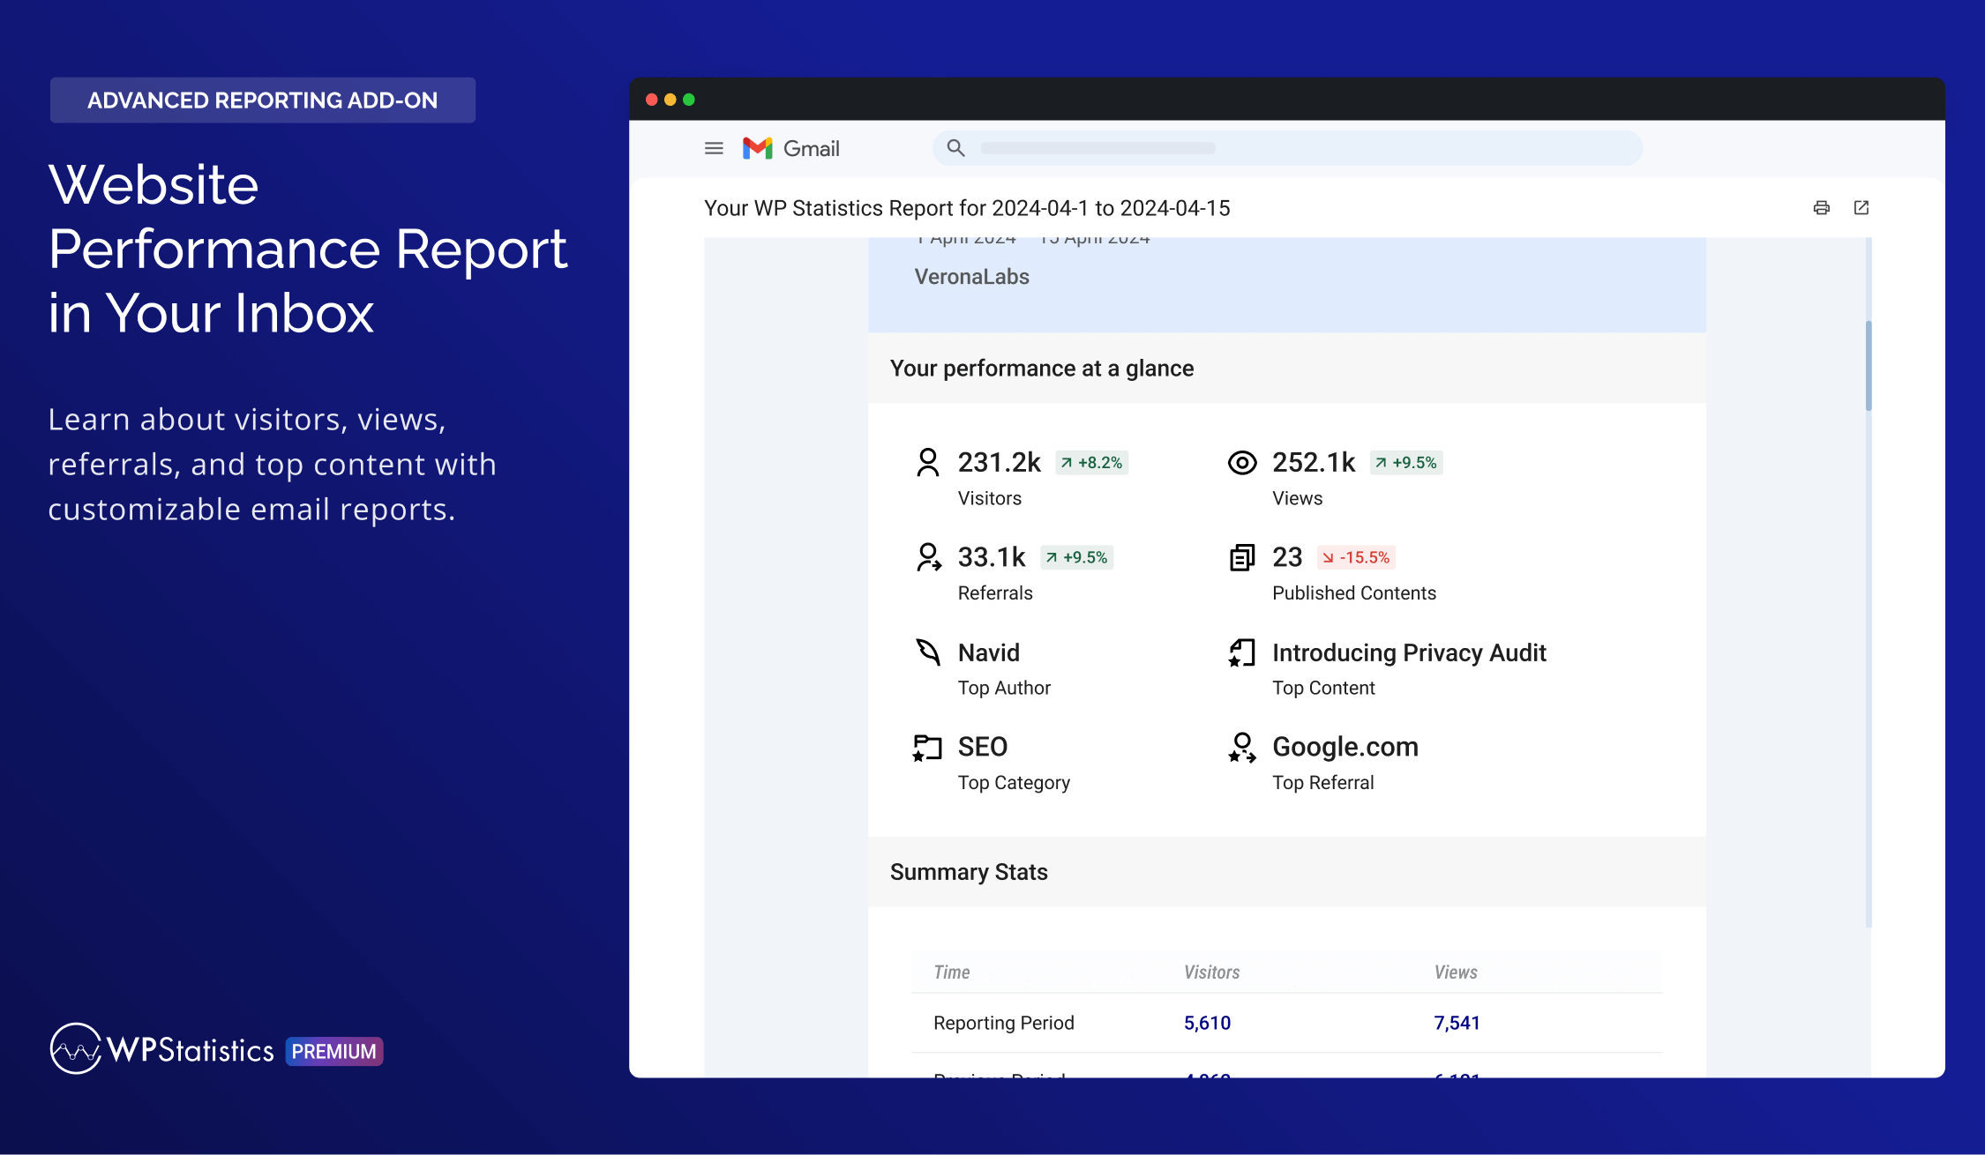Open Google.com top referral
Viewport: 1985px width, 1155px height.
point(1345,747)
